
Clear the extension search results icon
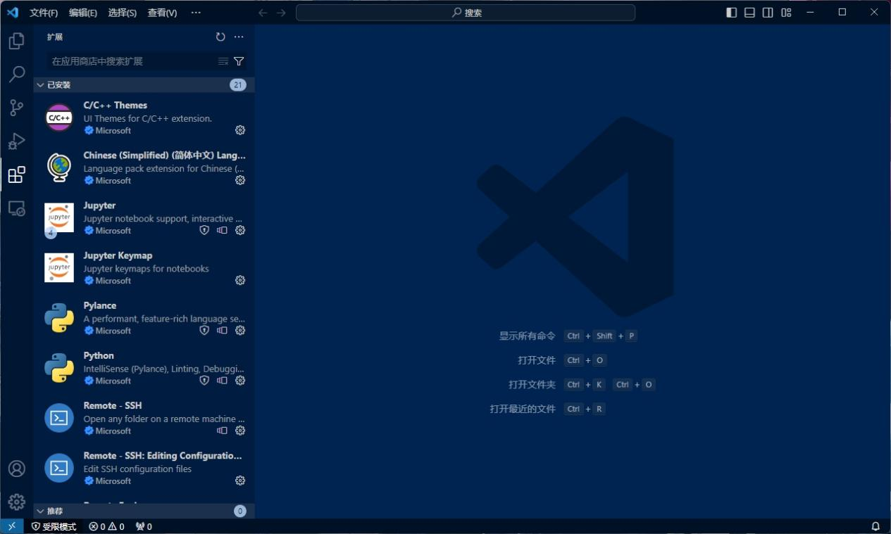coord(223,61)
